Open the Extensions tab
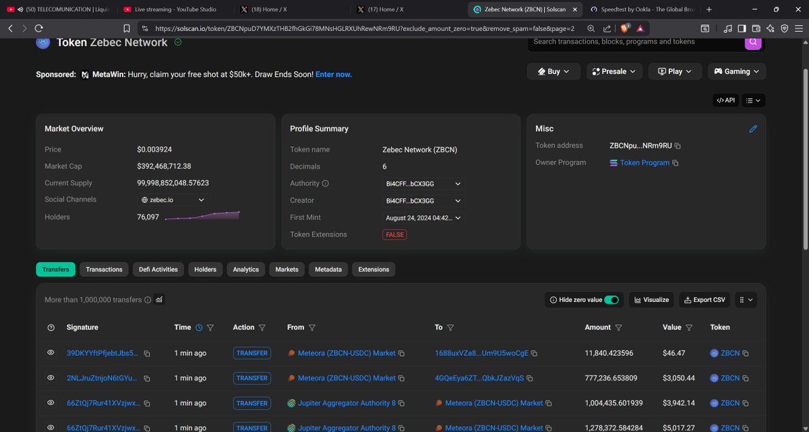 pos(373,270)
